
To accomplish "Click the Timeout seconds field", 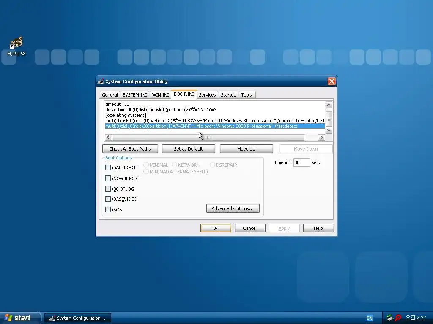I will [x=301, y=162].
